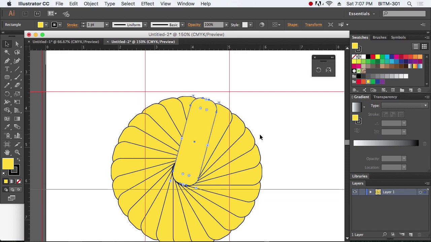Select the Lasso tool

pyautogui.click(x=17, y=52)
